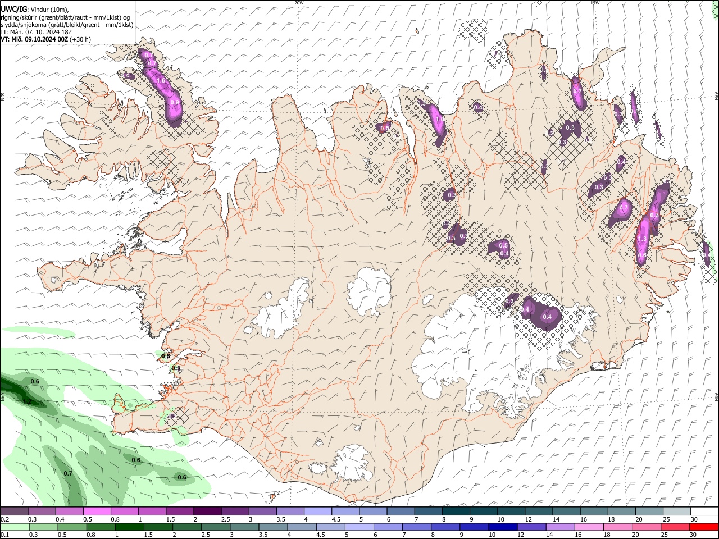Click the 0.7 value in green rain area
Viewport: 719px width, 539px height.
(68, 473)
